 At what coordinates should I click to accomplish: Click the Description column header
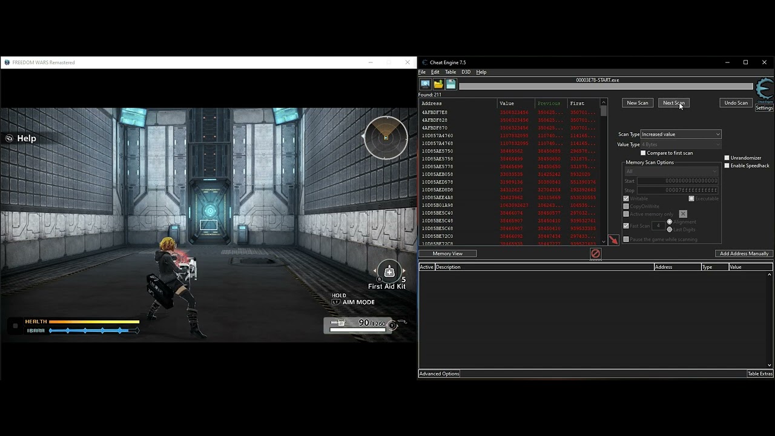(x=544, y=267)
